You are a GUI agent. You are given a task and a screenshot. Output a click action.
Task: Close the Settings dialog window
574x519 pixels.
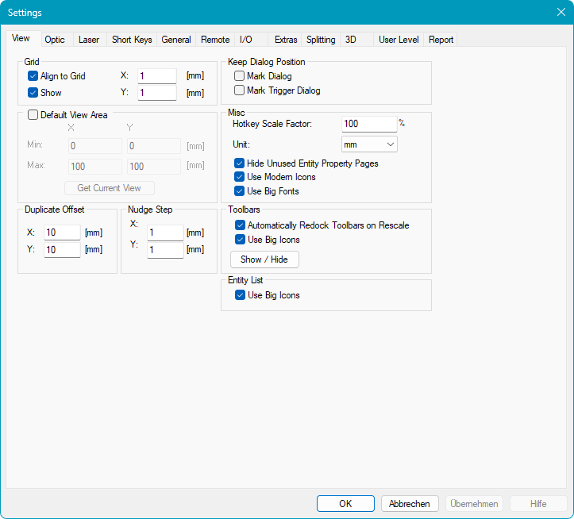tap(561, 12)
